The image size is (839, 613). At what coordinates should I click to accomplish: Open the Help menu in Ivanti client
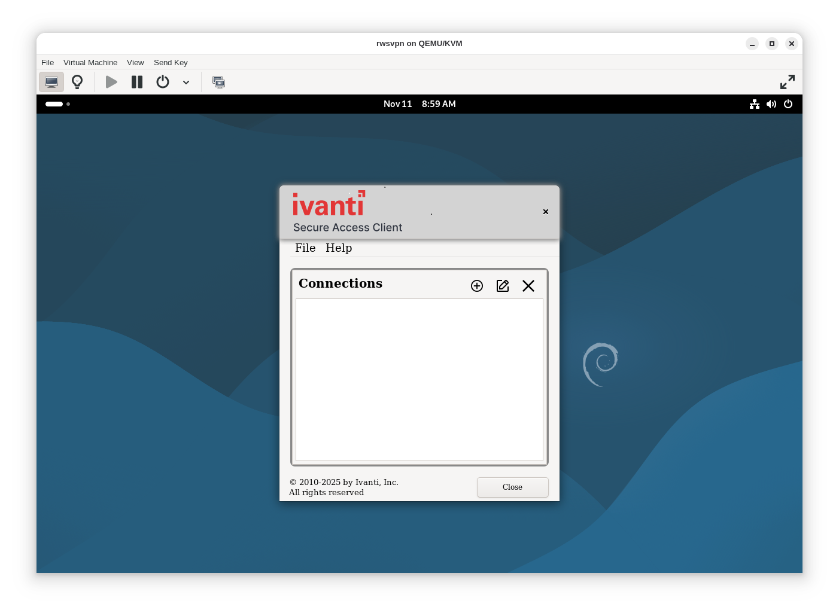339,248
